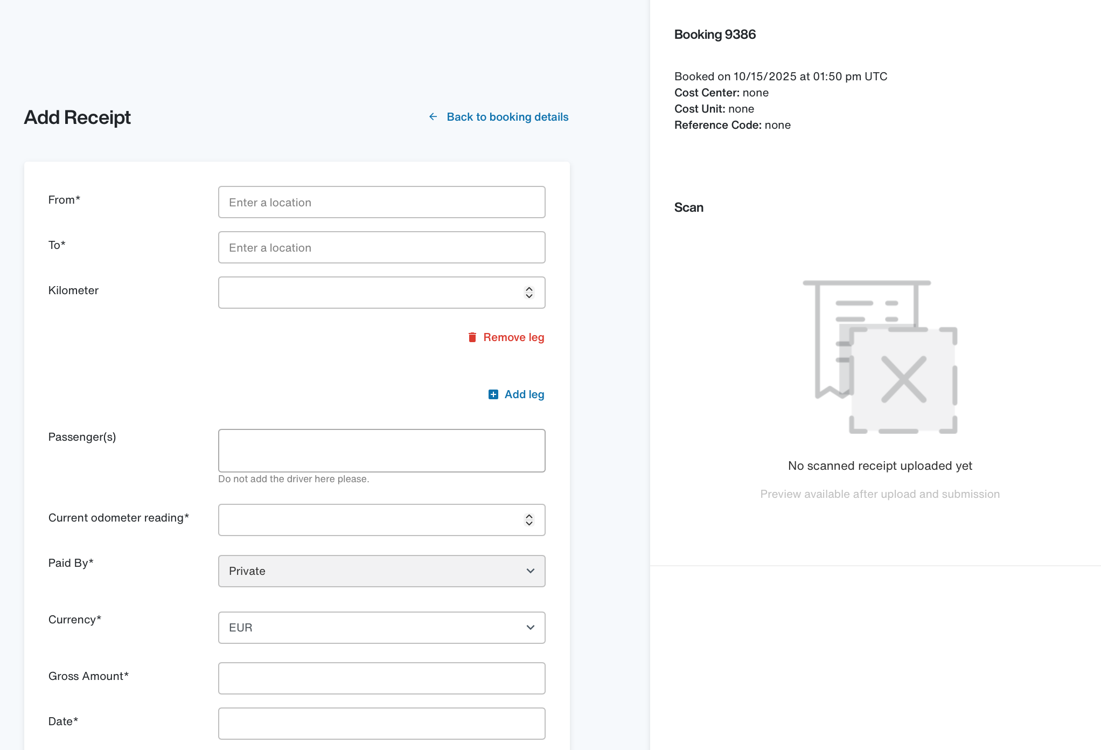Image resolution: width=1101 pixels, height=750 pixels.
Task: Click the Remove leg text
Action: [514, 337]
